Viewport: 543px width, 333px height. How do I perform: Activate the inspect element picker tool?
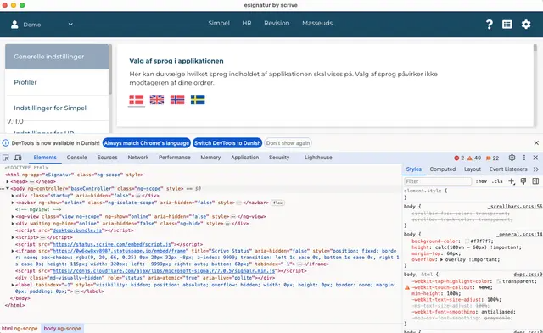click(6, 158)
